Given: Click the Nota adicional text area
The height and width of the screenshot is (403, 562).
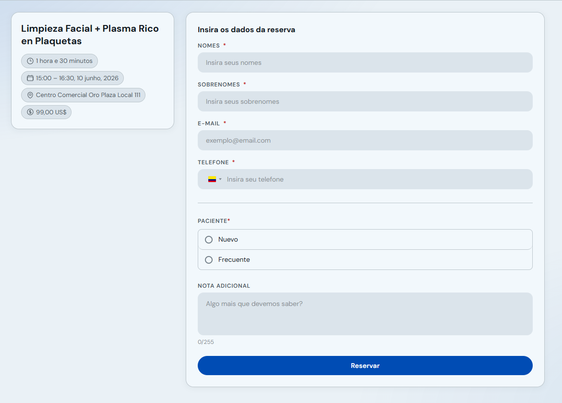Looking at the screenshot, I should tap(365, 314).
